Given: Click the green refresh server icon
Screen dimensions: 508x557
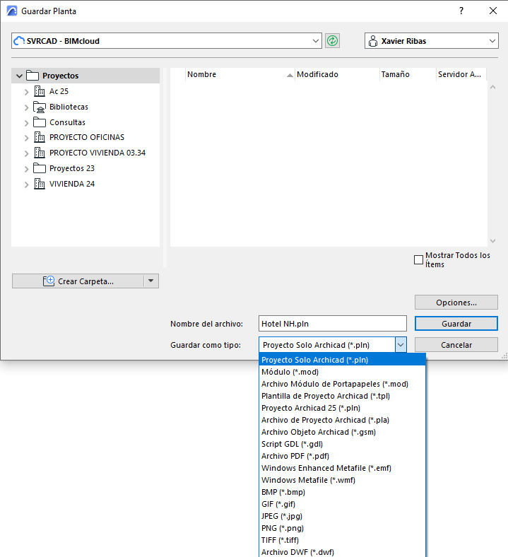Looking at the screenshot, I should (332, 41).
